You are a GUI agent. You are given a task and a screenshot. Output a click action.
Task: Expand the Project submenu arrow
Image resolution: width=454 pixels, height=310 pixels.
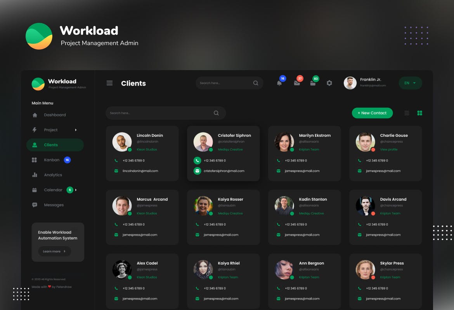76,130
